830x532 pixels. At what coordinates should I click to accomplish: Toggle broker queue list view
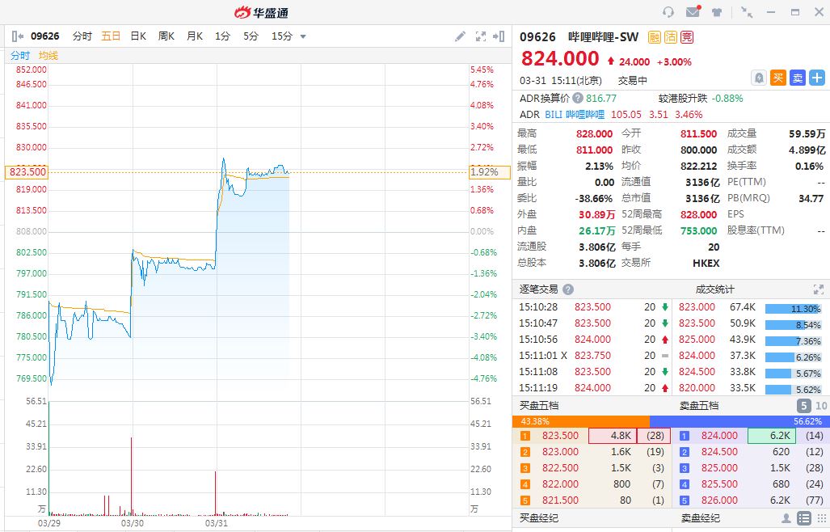coord(804,518)
